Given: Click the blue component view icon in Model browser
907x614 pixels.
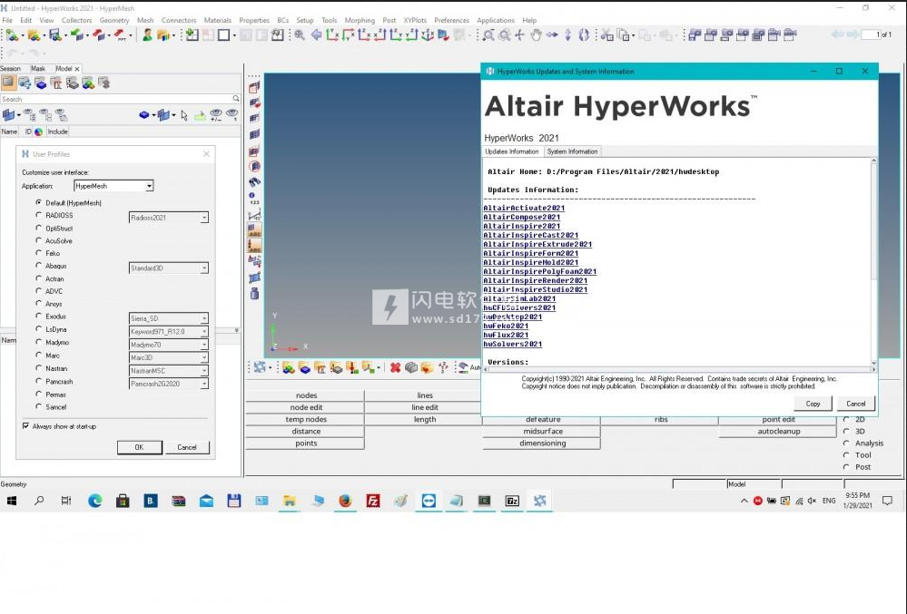Looking at the screenshot, I should (41, 83).
